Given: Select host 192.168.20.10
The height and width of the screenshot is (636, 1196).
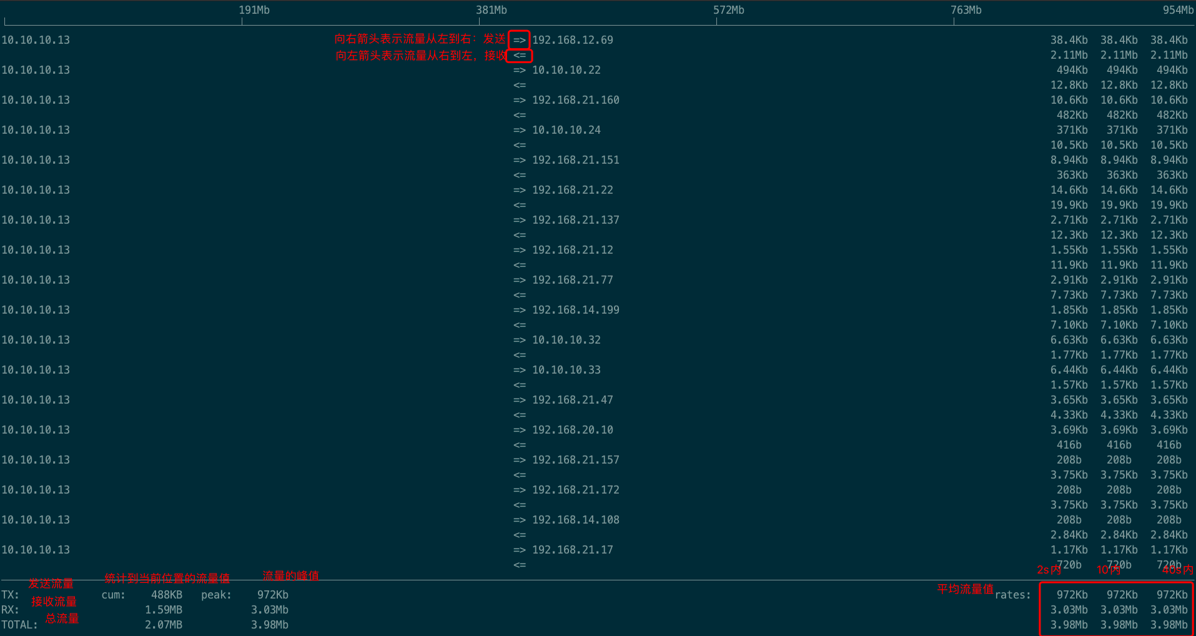Looking at the screenshot, I should tap(572, 430).
